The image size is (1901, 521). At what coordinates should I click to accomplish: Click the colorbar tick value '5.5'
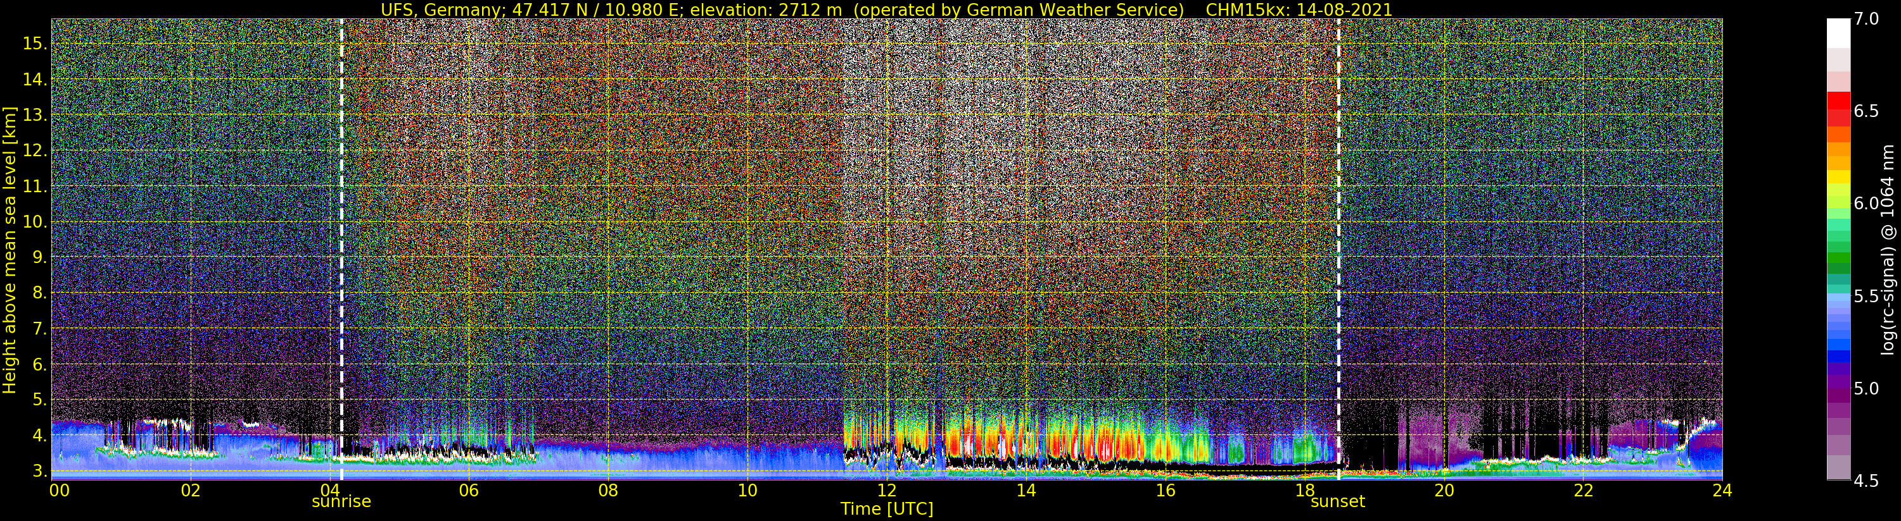click(x=1866, y=297)
